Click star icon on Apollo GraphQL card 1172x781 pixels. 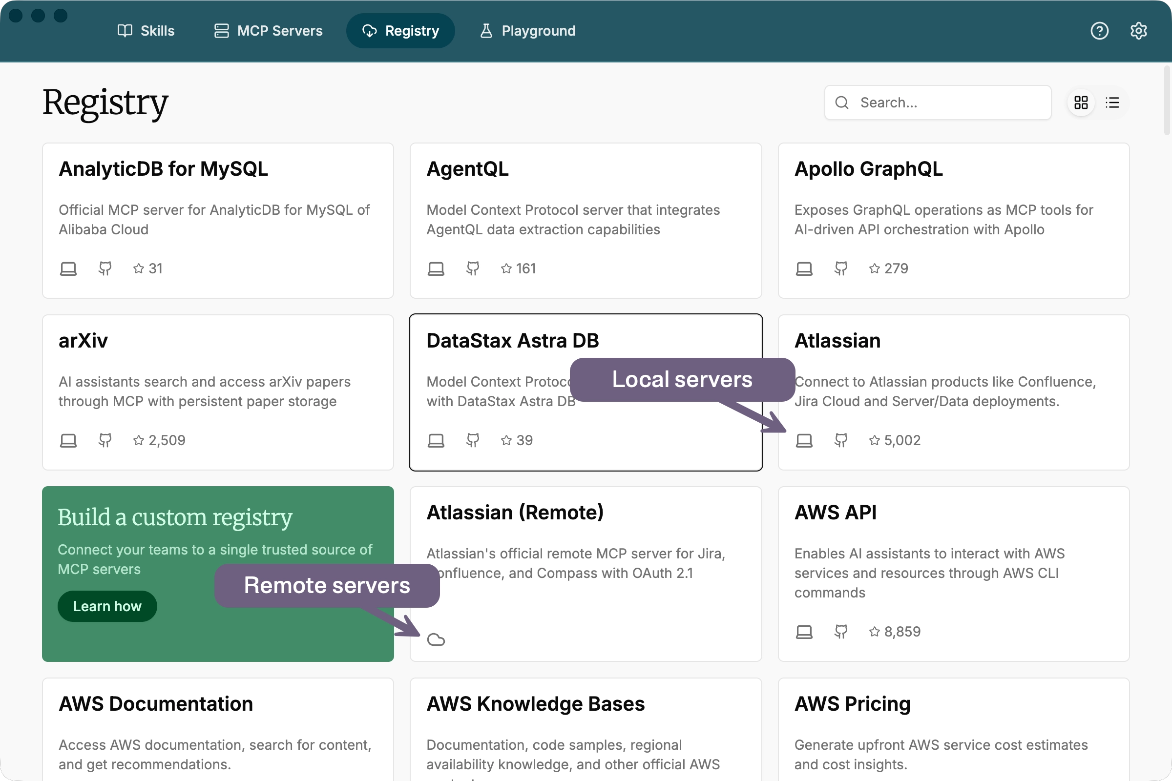(875, 269)
